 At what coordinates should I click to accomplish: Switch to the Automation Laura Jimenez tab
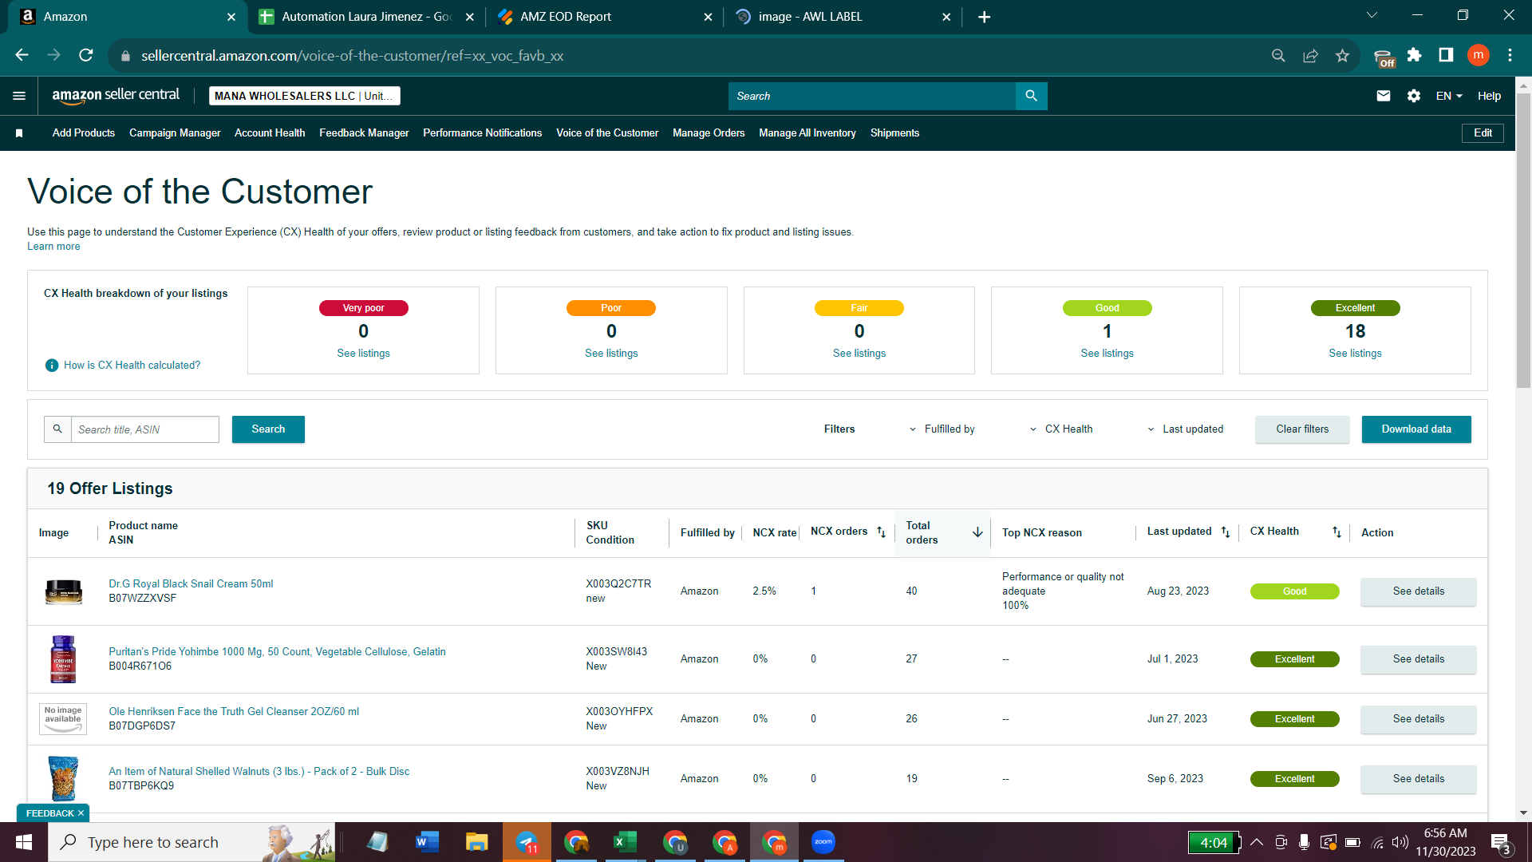point(366,17)
